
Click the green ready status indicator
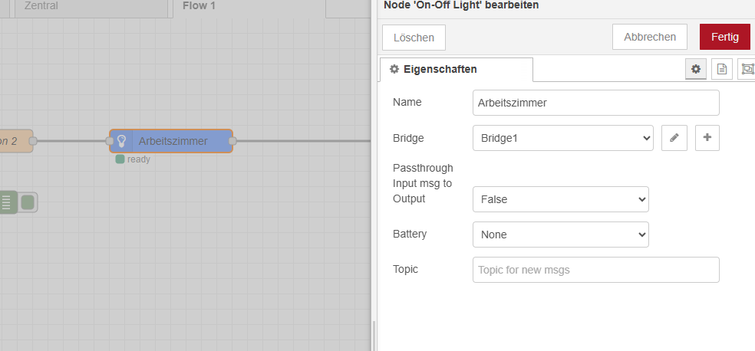point(120,159)
